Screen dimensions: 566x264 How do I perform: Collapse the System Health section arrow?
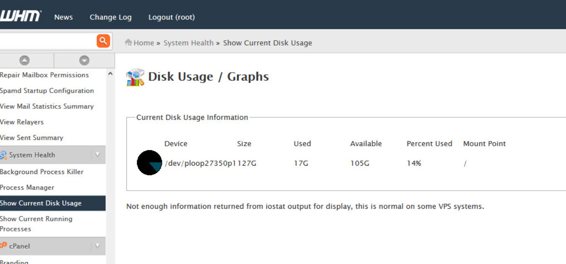(97, 155)
